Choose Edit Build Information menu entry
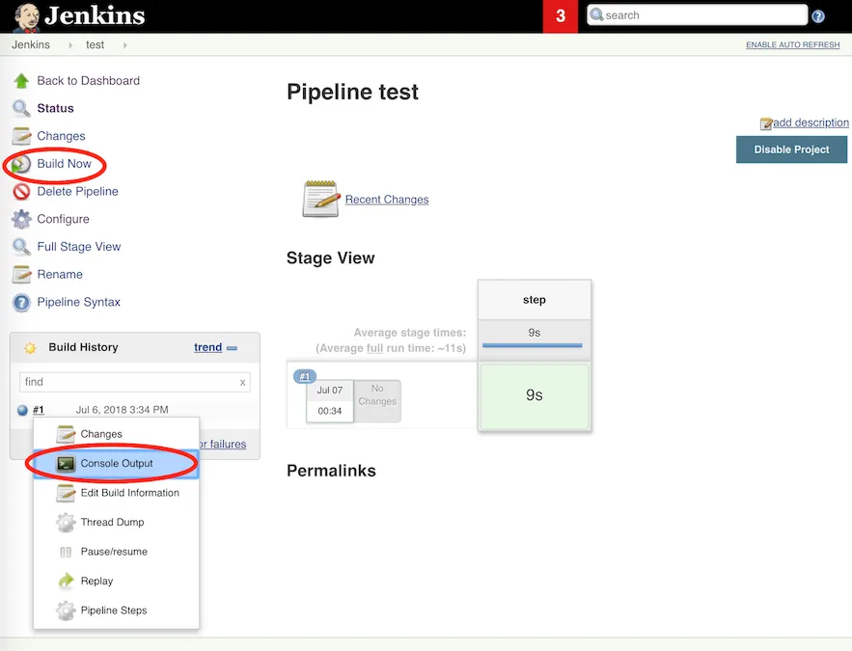The height and width of the screenshot is (651, 852). (117, 493)
